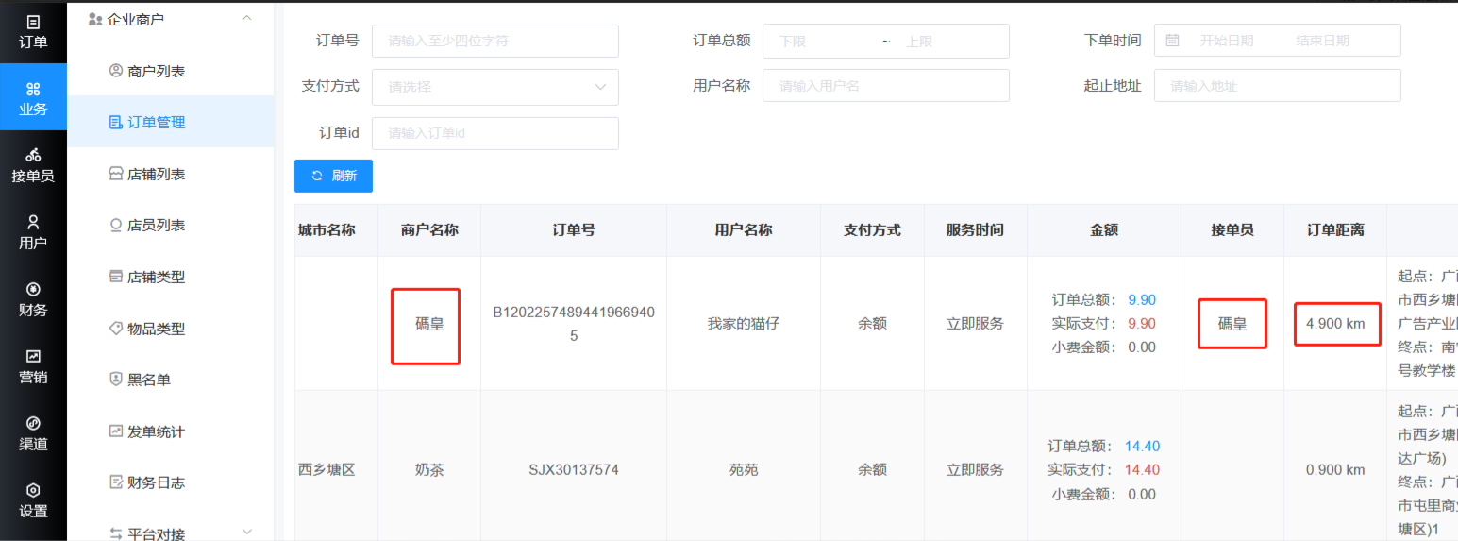The height and width of the screenshot is (541, 1458).
Task: Collapse the 企业商户 menu group
Action: 246,19
